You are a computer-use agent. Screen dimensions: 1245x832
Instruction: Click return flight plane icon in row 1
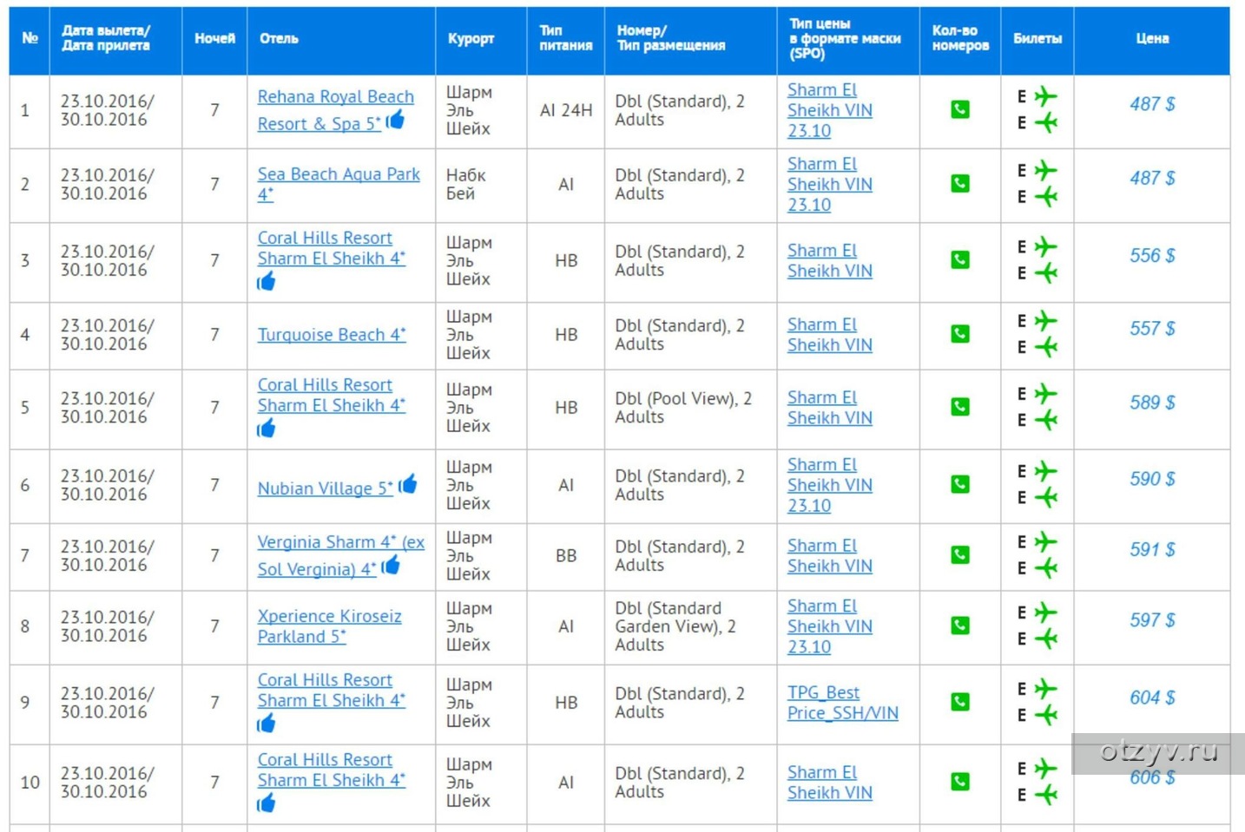point(1045,123)
